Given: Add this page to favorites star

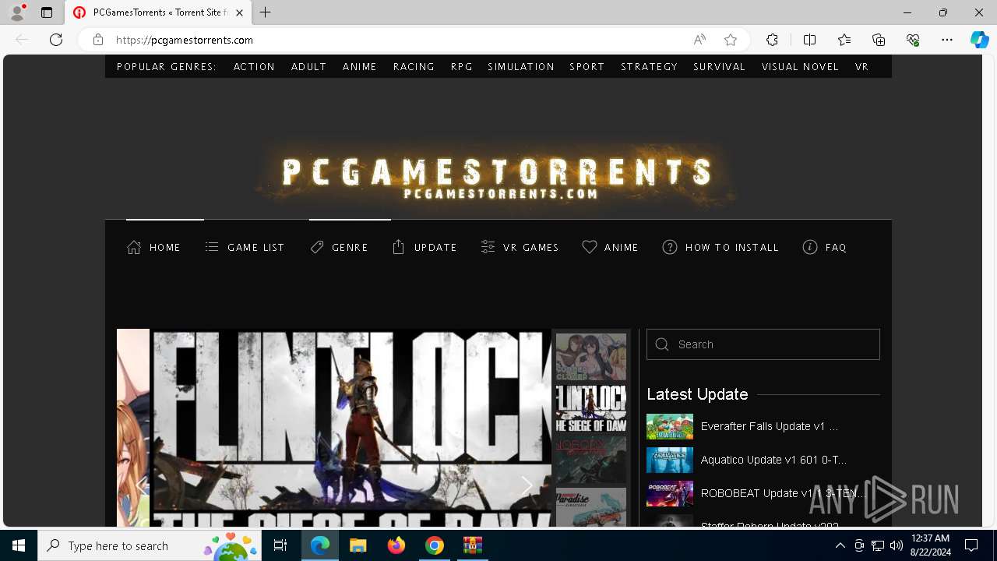Looking at the screenshot, I should coord(731,40).
